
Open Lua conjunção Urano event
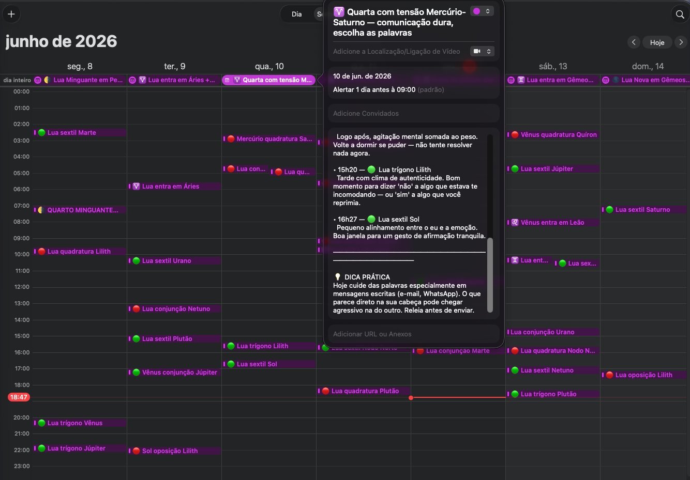553,332
